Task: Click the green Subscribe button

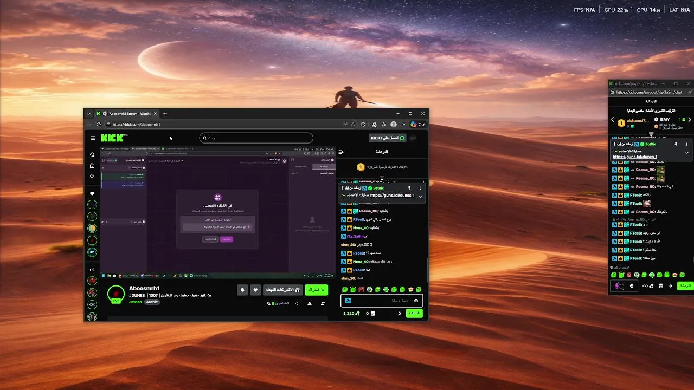Action: tap(316, 290)
